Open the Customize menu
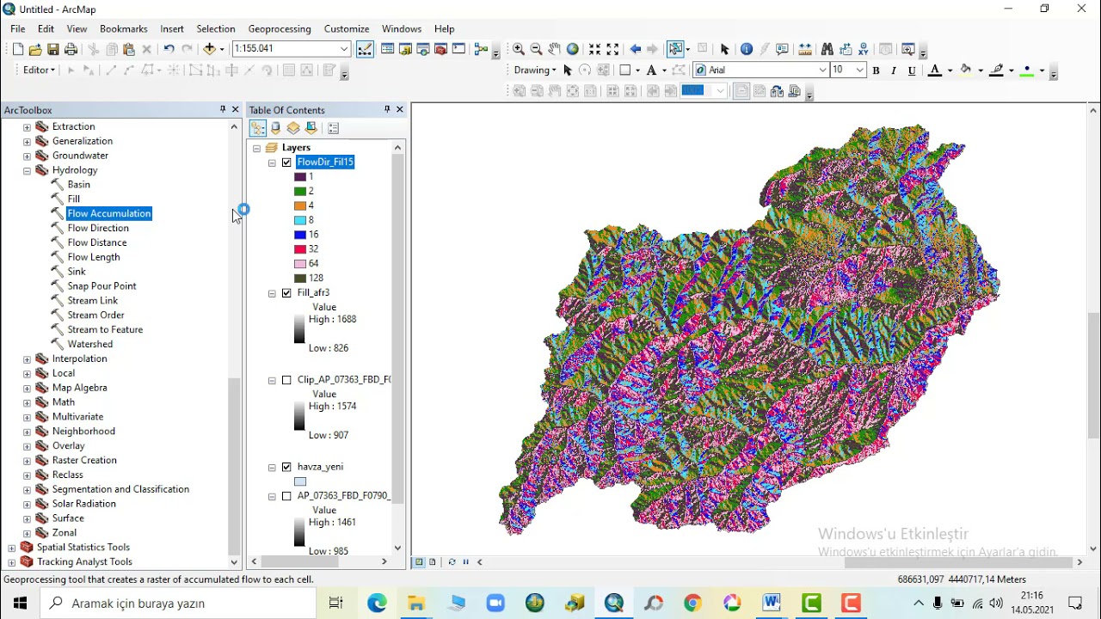The width and height of the screenshot is (1101, 619). [x=347, y=29]
